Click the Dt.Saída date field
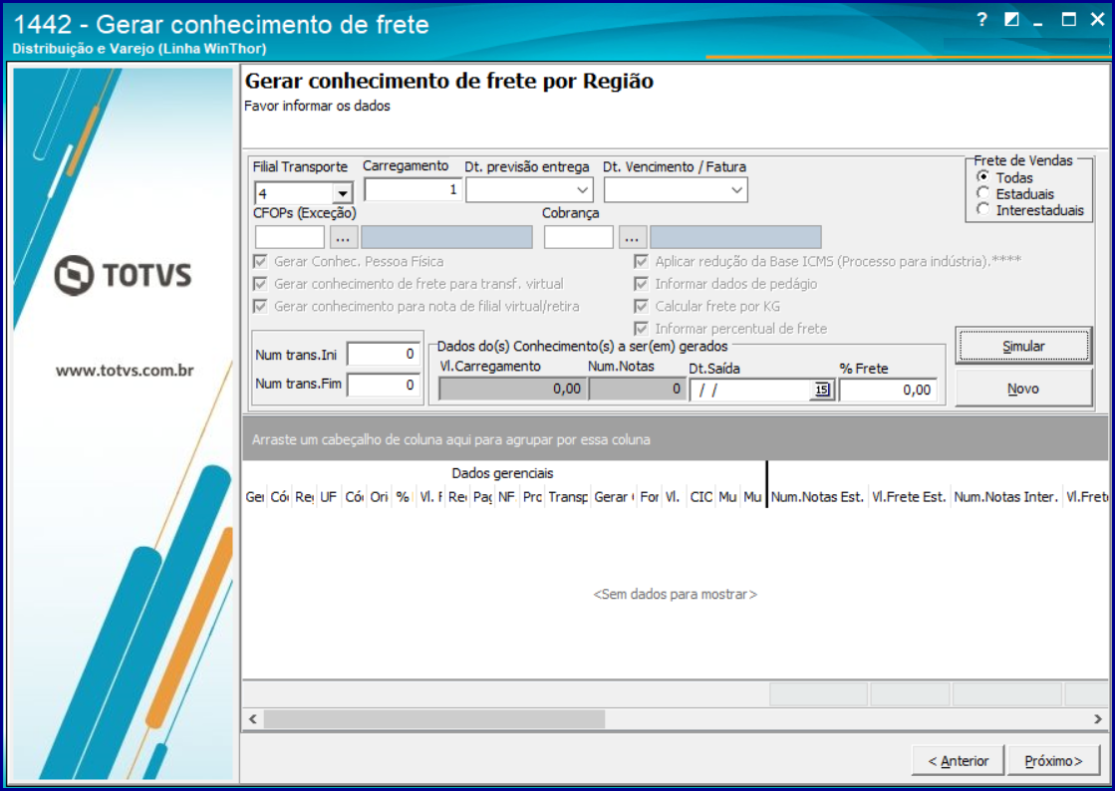Image resolution: width=1115 pixels, height=791 pixels. (x=751, y=390)
